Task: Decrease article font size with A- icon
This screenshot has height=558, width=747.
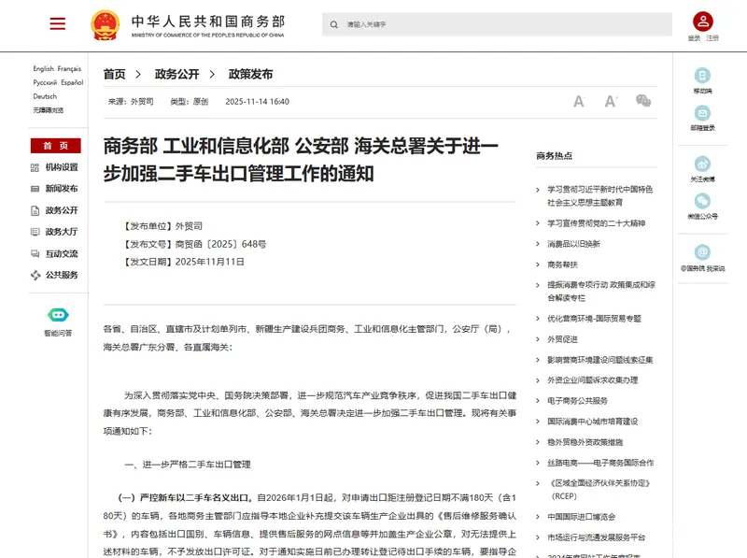Action: pyautogui.click(x=579, y=101)
